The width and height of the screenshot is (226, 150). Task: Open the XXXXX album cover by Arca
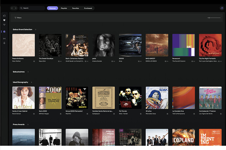coord(130,45)
